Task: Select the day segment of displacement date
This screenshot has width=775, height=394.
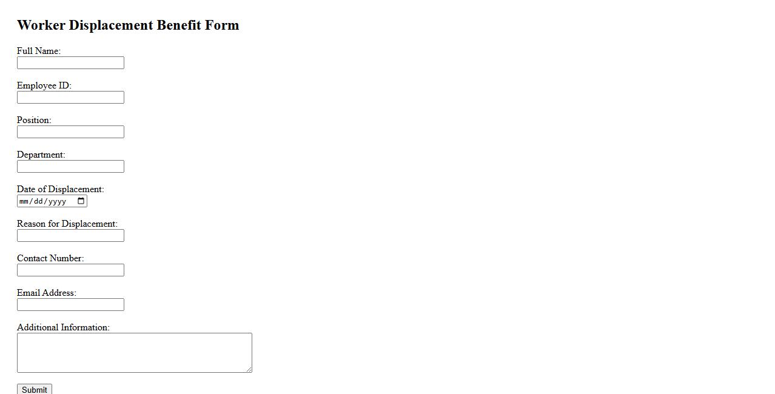Action: [38, 201]
